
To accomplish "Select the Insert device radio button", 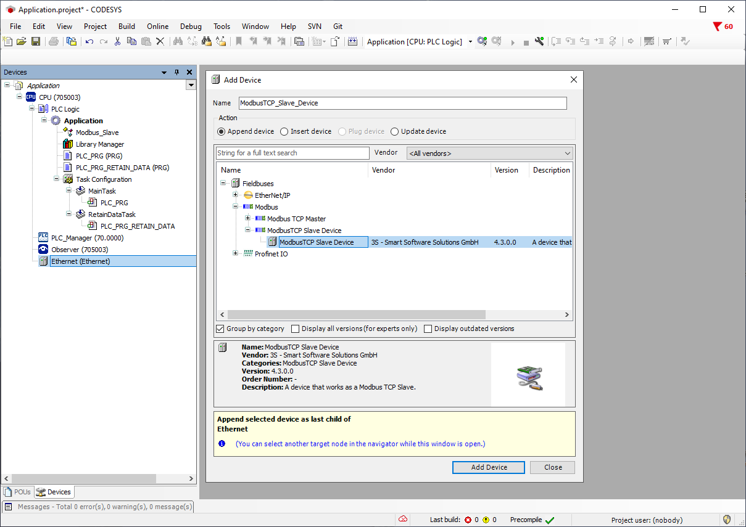I will coord(284,131).
